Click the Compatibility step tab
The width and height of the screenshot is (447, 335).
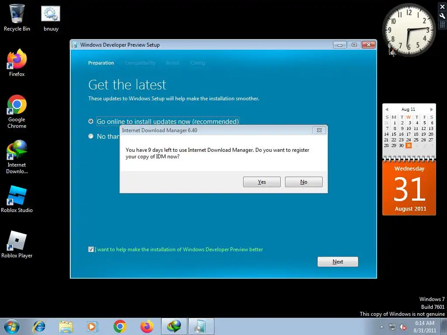140,63
